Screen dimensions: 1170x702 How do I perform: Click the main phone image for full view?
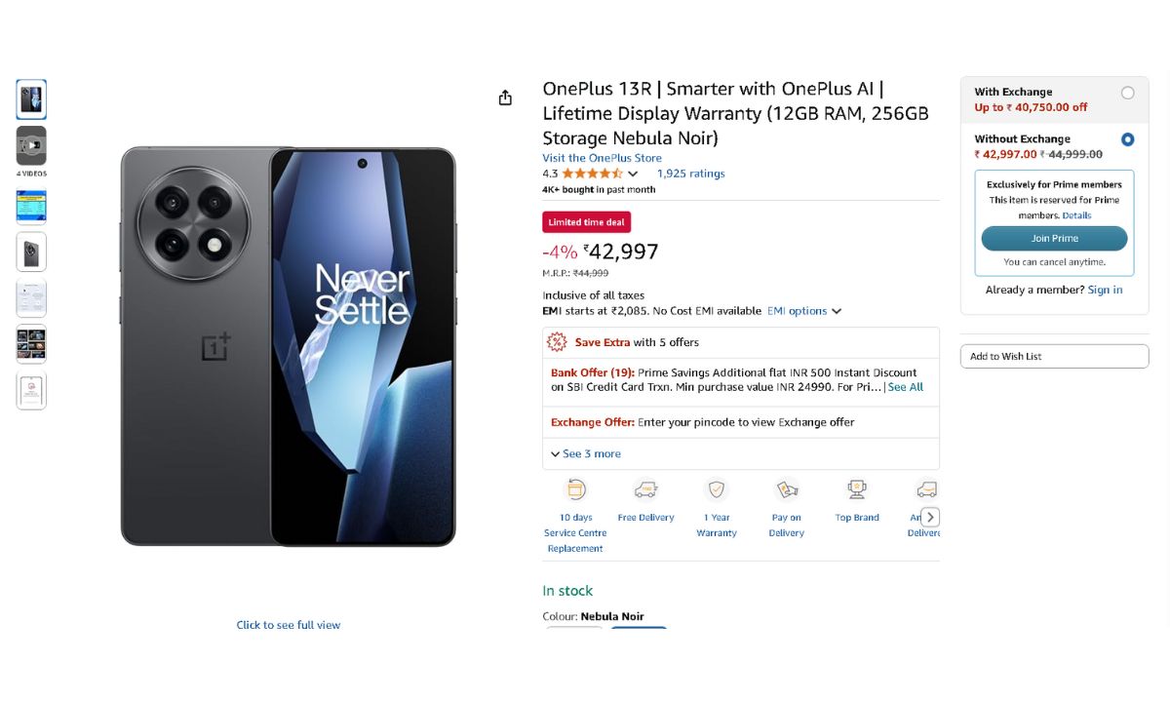[x=289, y=346]
